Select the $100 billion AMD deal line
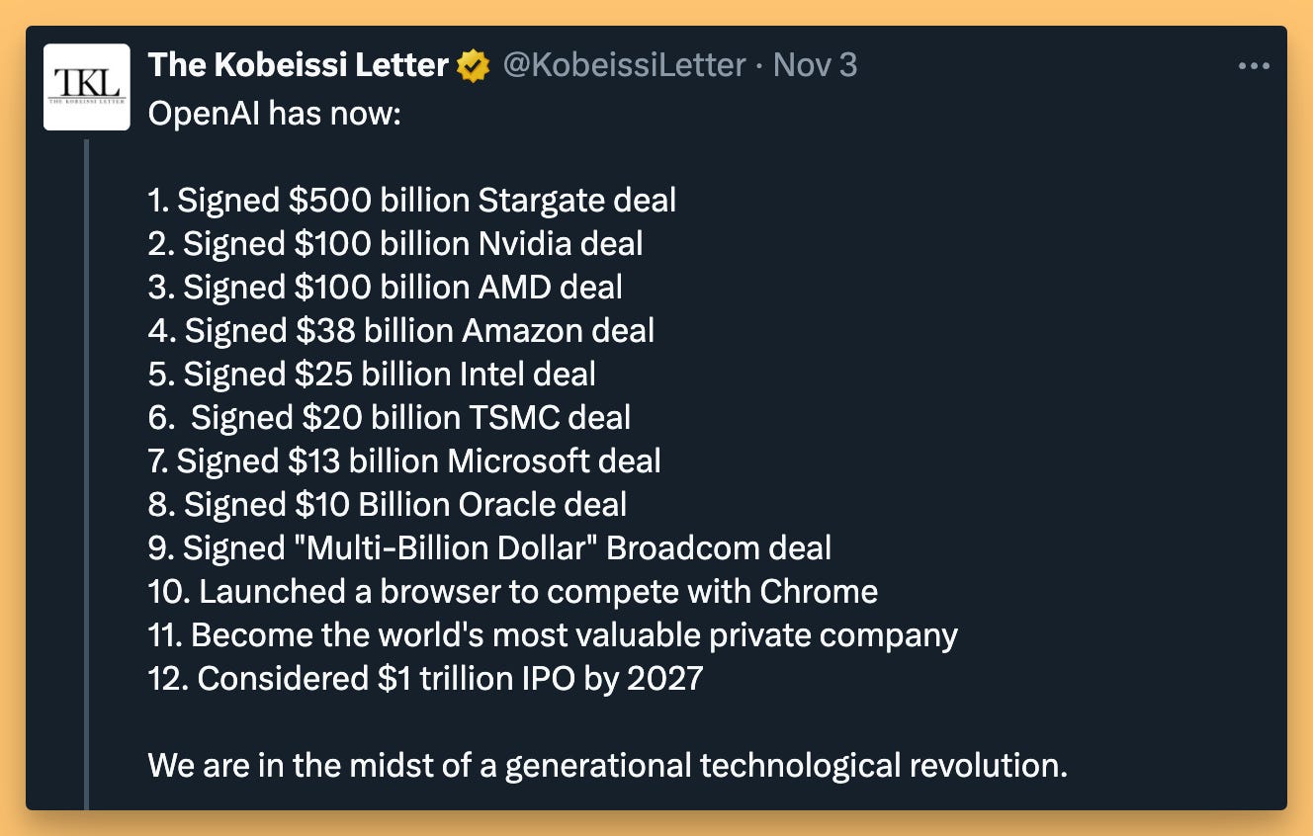Viewport: 1313px width, 836px height. (x=386, y=288)
